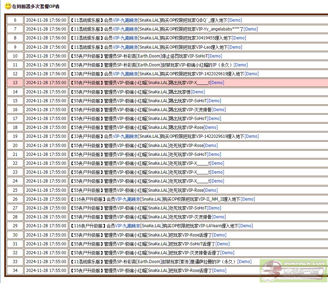Open the Demo link in last row 34
Viewport: 328px width, 283px height.
(x=219, y=271)
